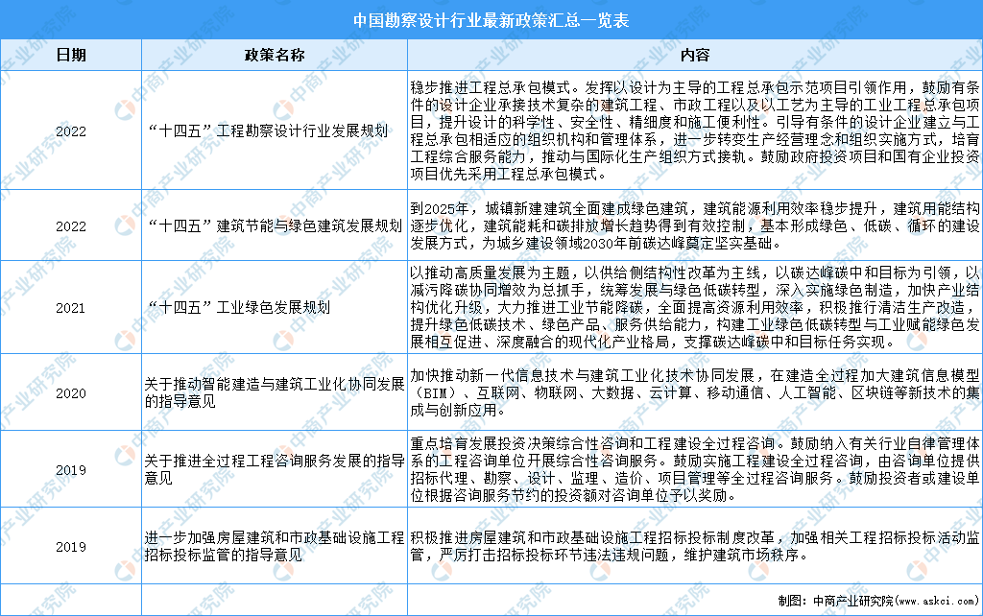The image size is (983, 616).
Task: Click the 2022 date cell for 建筑节能与绿色建筑发展规划
Action: click(71, 225)
